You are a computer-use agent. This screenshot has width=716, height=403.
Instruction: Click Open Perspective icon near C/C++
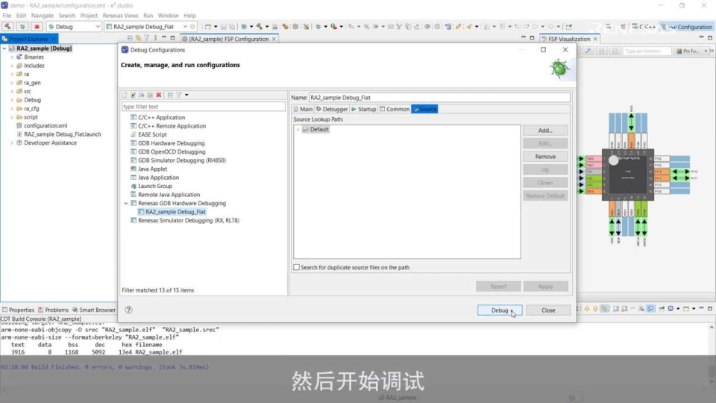623,27
